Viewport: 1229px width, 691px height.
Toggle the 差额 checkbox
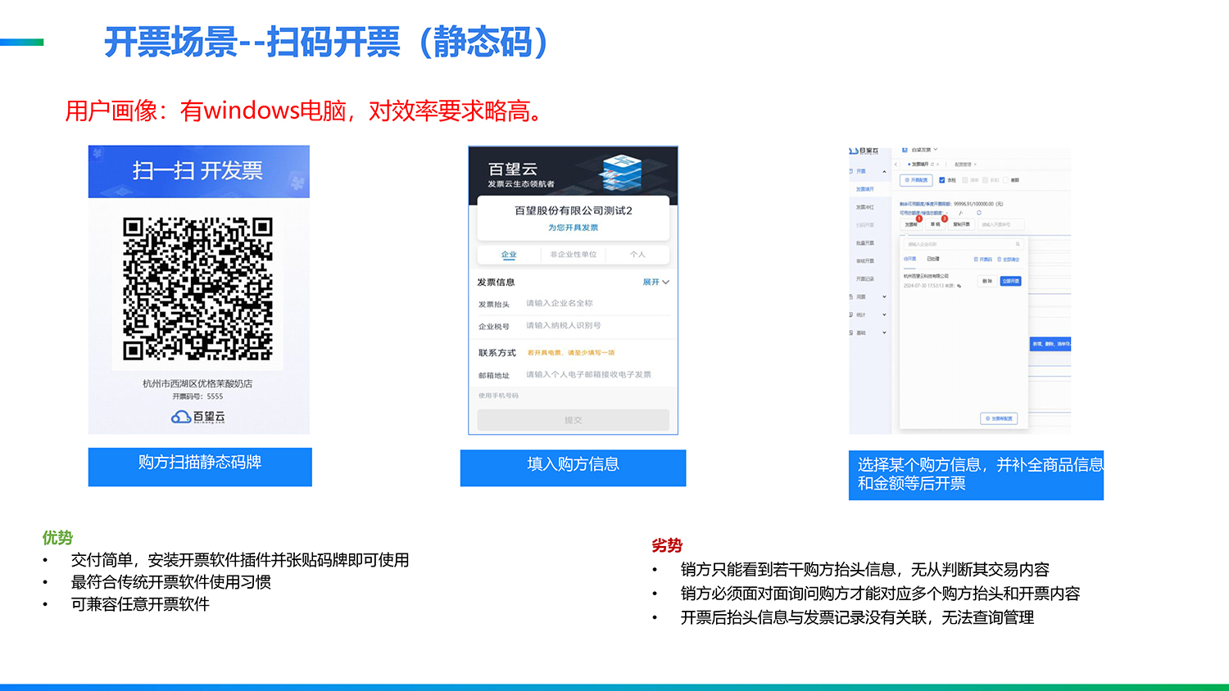(1005, 180)
